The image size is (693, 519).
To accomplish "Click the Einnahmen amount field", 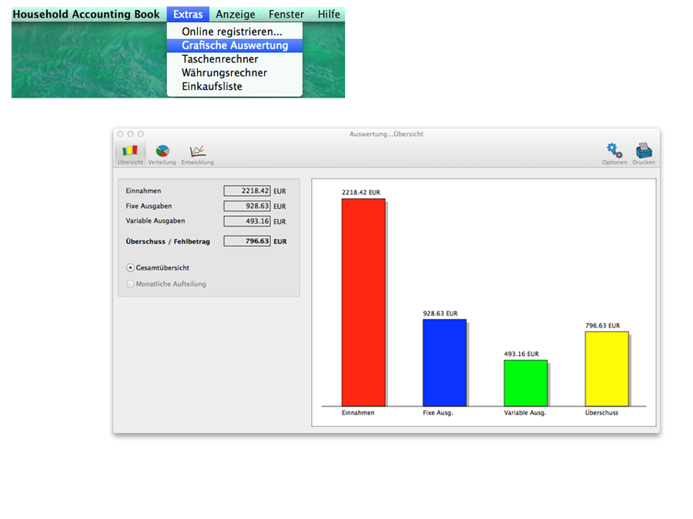I will pyautogui.click(x=246, y=191).
